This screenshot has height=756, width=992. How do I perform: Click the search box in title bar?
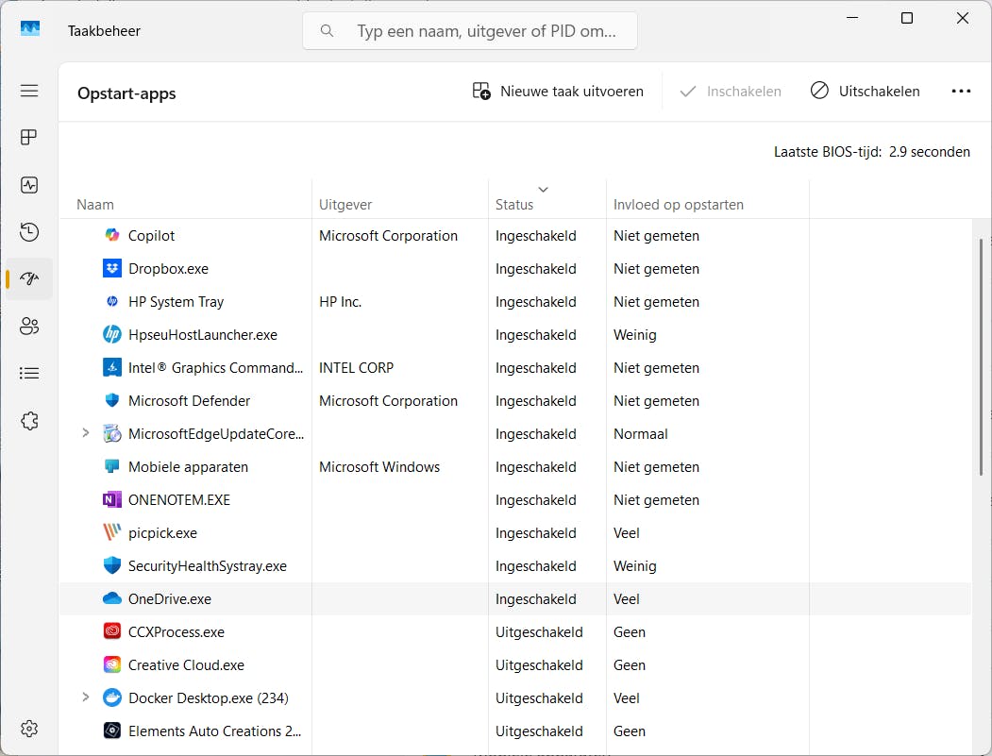coord(470,31)
